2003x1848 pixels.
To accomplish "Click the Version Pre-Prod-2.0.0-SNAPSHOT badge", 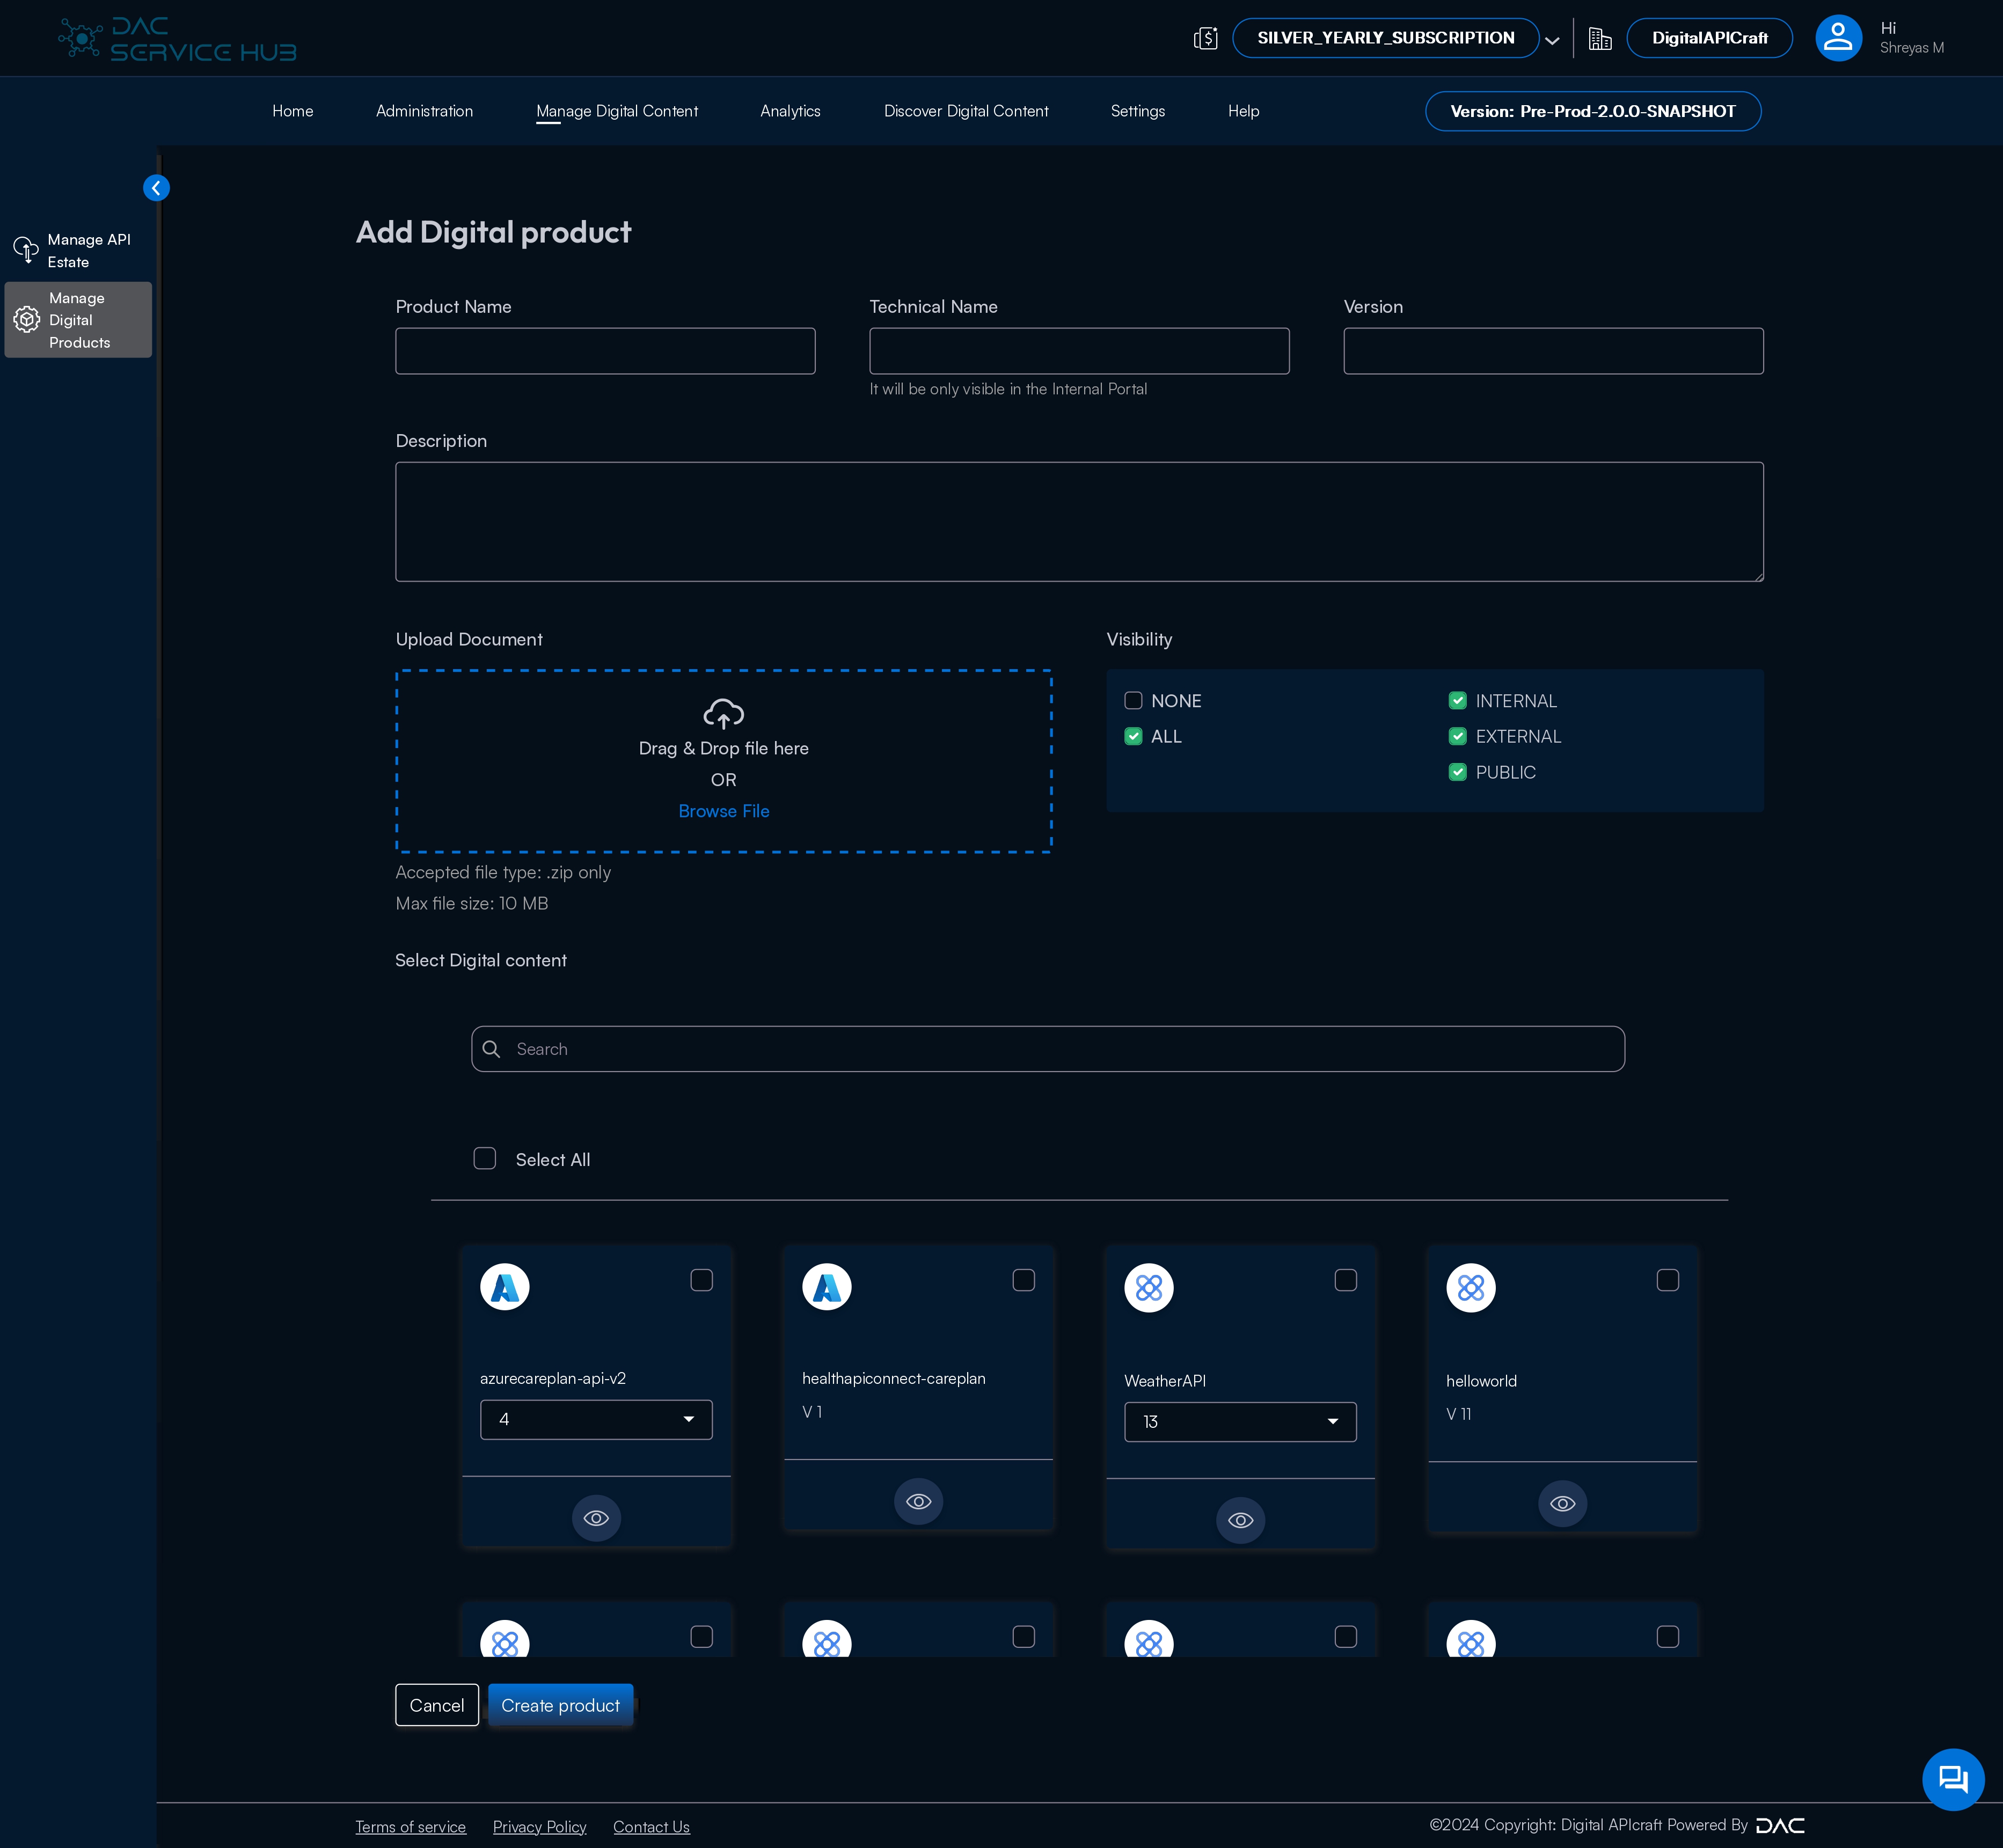I will coord(1593,111).
